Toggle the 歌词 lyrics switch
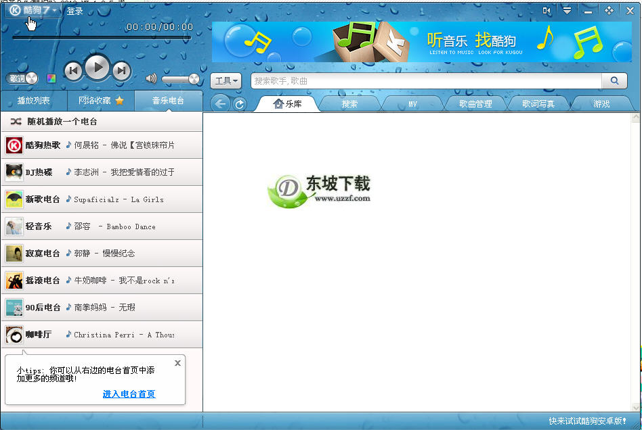Viewport: 642px width, 430px height. click(22, 78)
